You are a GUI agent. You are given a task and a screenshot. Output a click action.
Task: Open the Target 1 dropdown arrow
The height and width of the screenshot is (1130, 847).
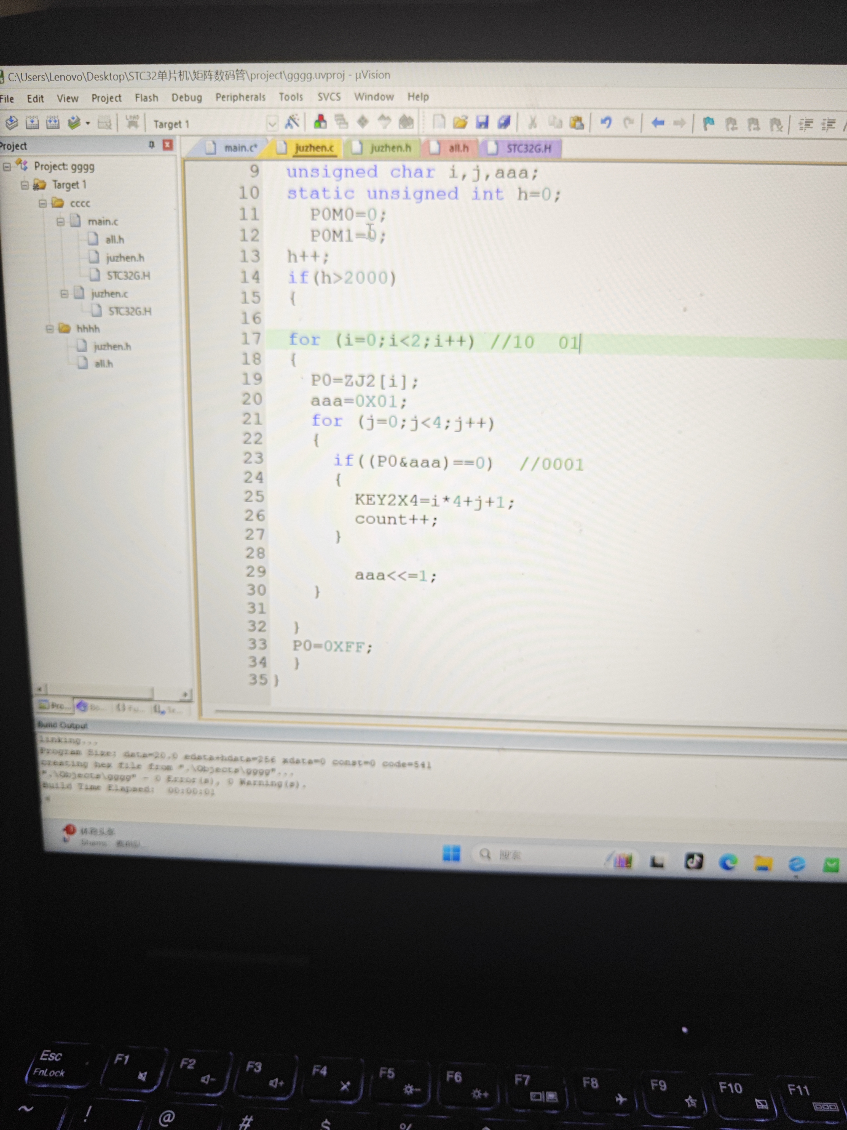(x=273, y=124)
